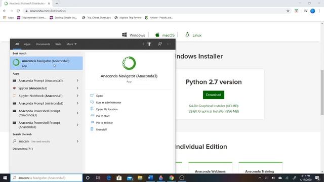The height and width of the screenshot is (182, 324).
Task: Open the Chrome profile avatar
Action: tap(313, 11)
